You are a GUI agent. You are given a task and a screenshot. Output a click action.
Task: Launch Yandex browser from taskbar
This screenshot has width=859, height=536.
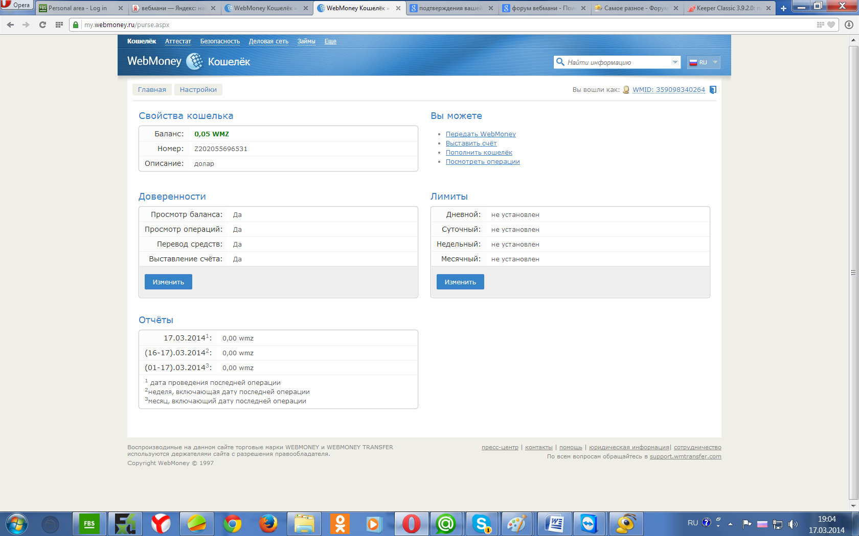[x=161, y=524]
